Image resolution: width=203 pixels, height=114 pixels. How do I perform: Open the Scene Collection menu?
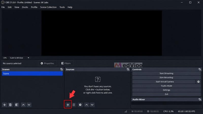48,7
